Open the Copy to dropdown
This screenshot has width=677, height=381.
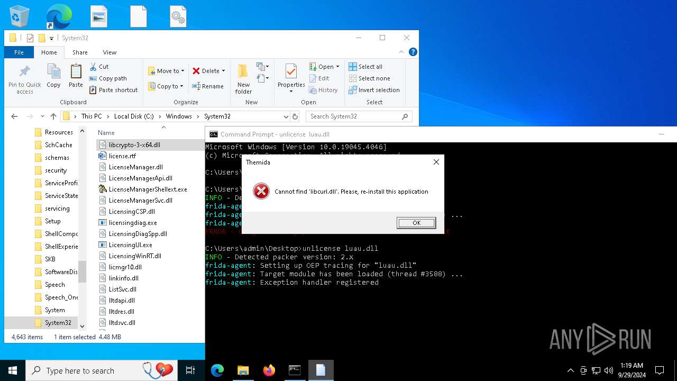166,86
